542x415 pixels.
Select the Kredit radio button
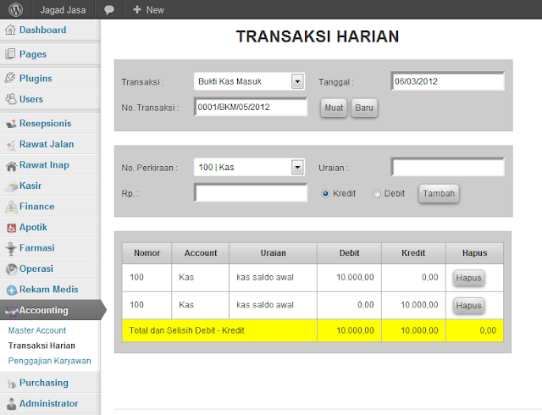click(325, 194)
